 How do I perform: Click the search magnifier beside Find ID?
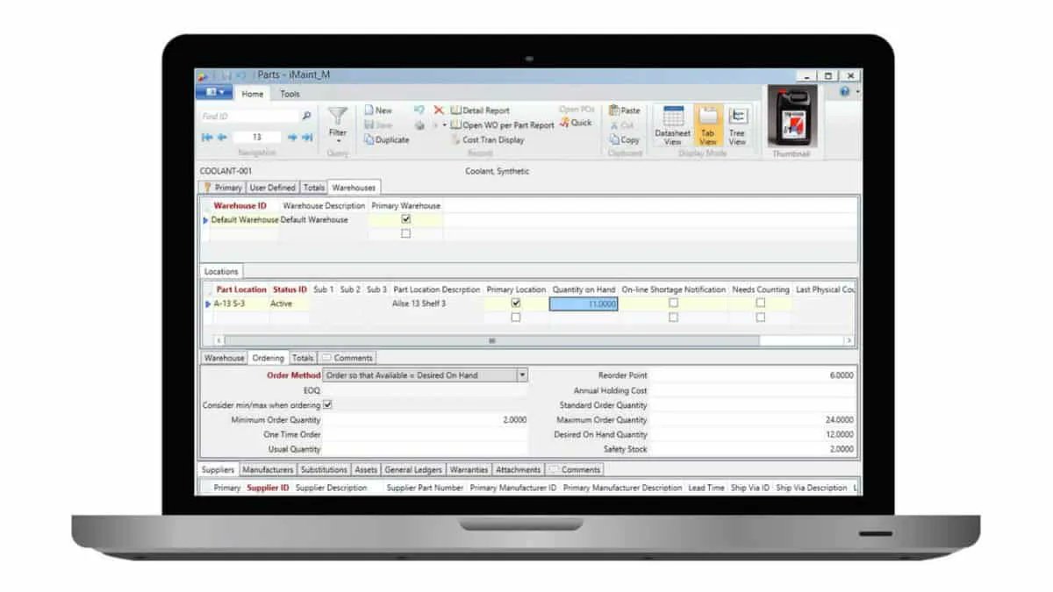tap(306, 116)
